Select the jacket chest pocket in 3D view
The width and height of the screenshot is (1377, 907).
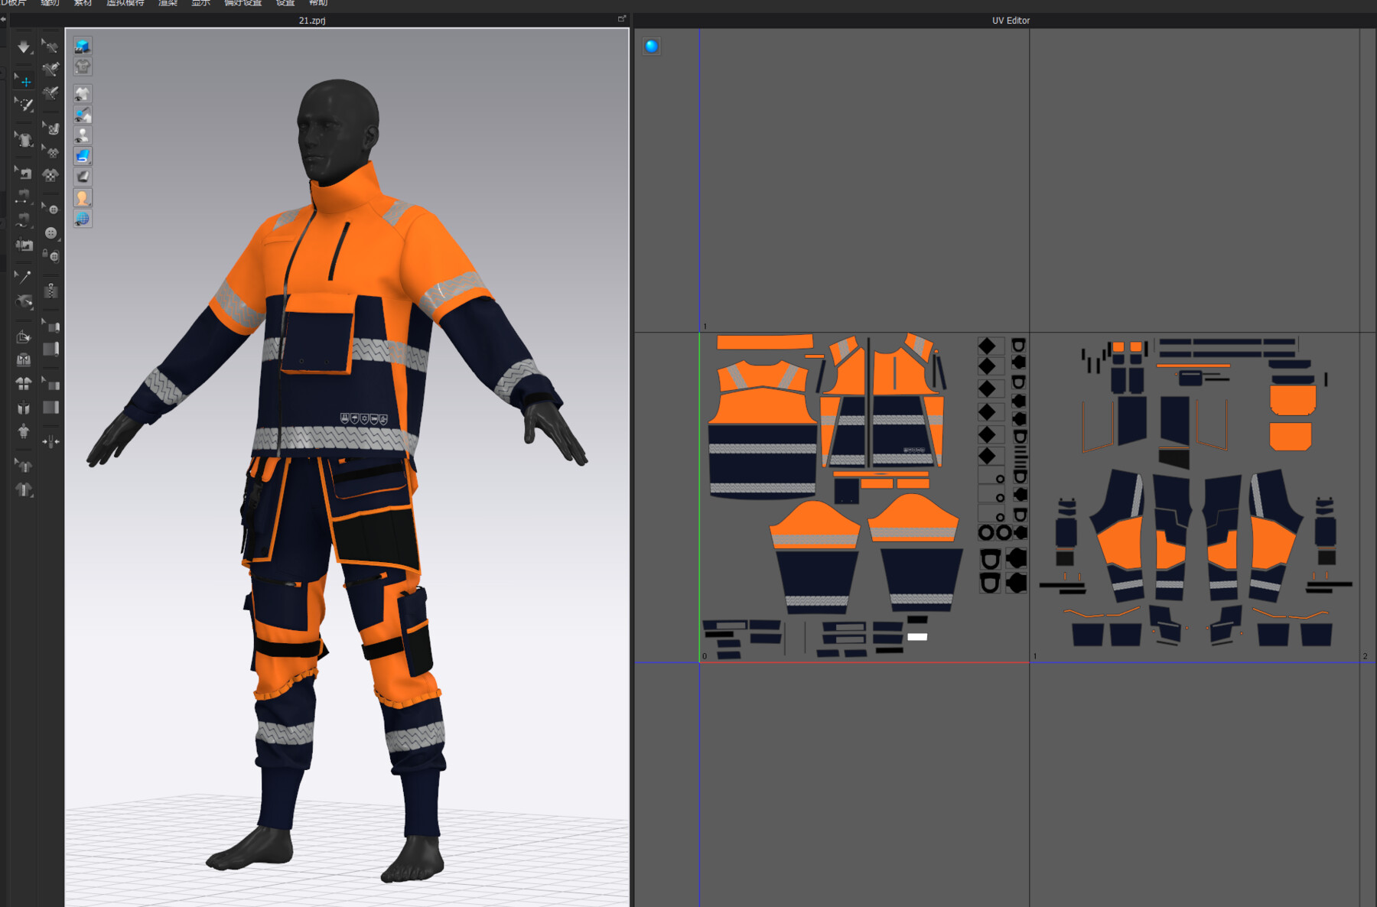click(317, 333)
